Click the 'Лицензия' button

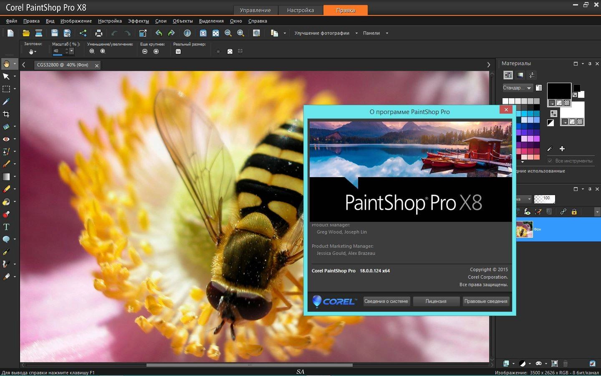tap(436, 301)
